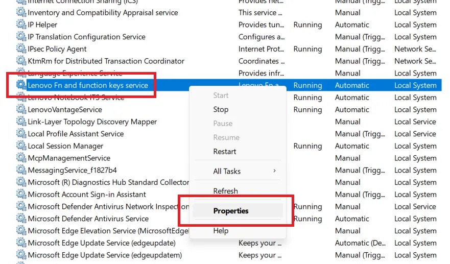Select LenovoVantageService in the list
This screenshot has height=264, width=450.
pos(65,110)
